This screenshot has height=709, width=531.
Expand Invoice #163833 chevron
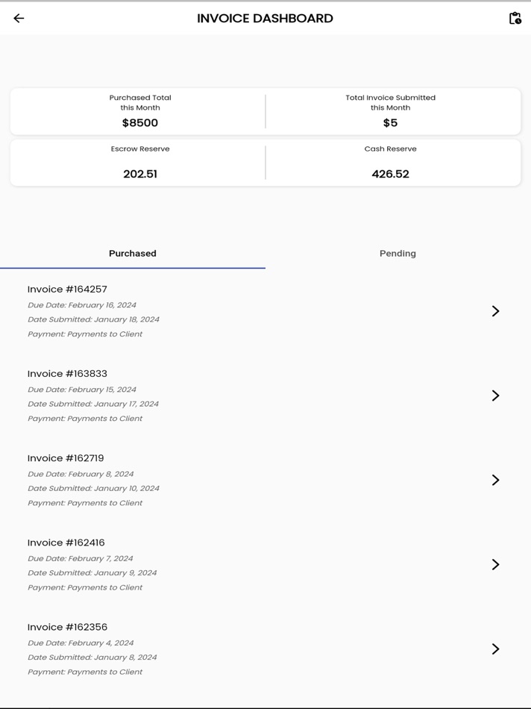(x=495, y=396)
